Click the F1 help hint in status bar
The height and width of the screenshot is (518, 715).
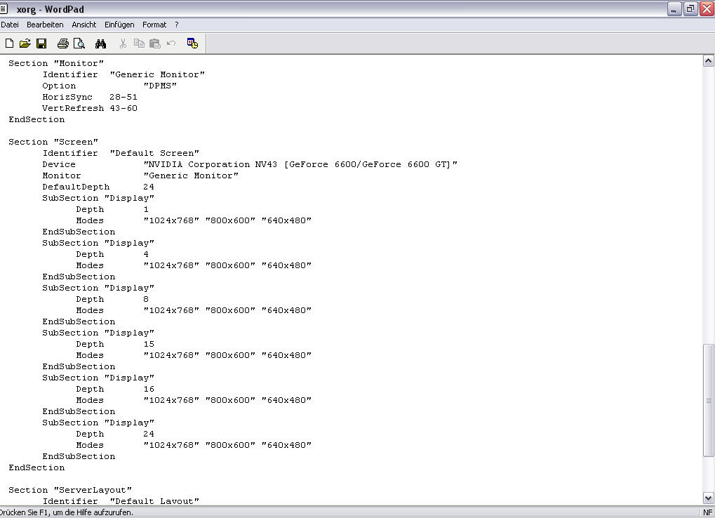point(67,512)
